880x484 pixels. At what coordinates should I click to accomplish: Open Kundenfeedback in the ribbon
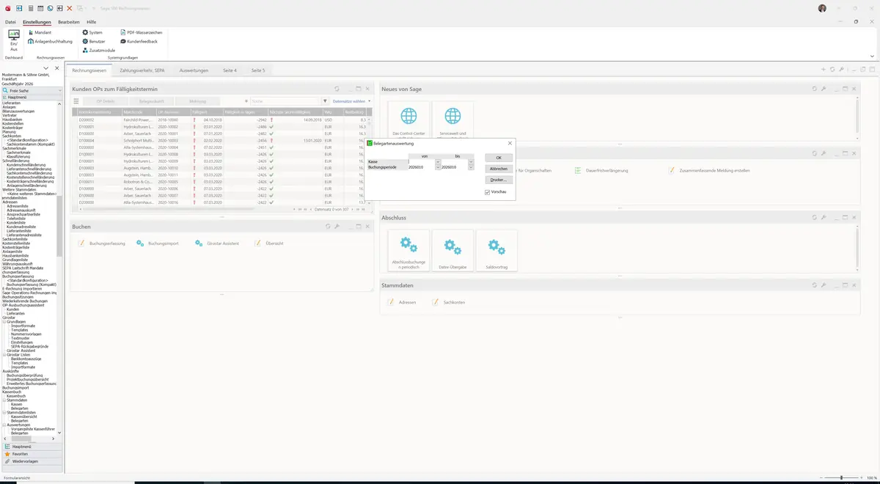click(x=139, y=41)
